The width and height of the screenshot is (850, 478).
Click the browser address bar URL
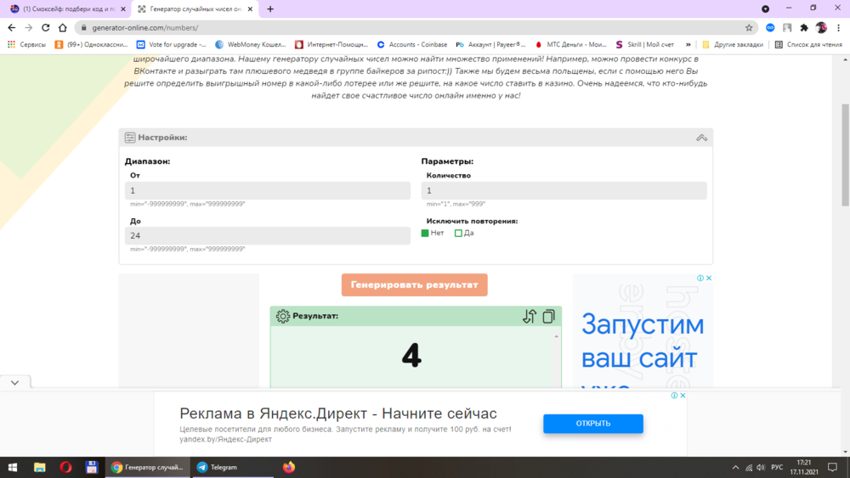[145, 28]
